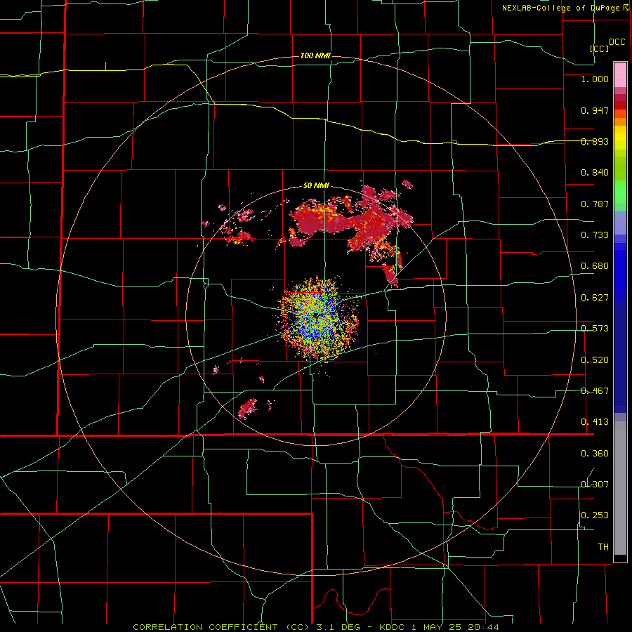The height and width of the screenshot is (632, 632).
Task: Click the 0.253 value on the color scale
Action: (x=595, y=515)
